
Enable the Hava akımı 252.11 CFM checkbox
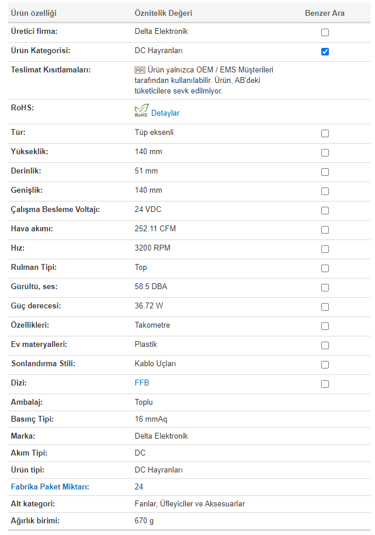[325, 230]
